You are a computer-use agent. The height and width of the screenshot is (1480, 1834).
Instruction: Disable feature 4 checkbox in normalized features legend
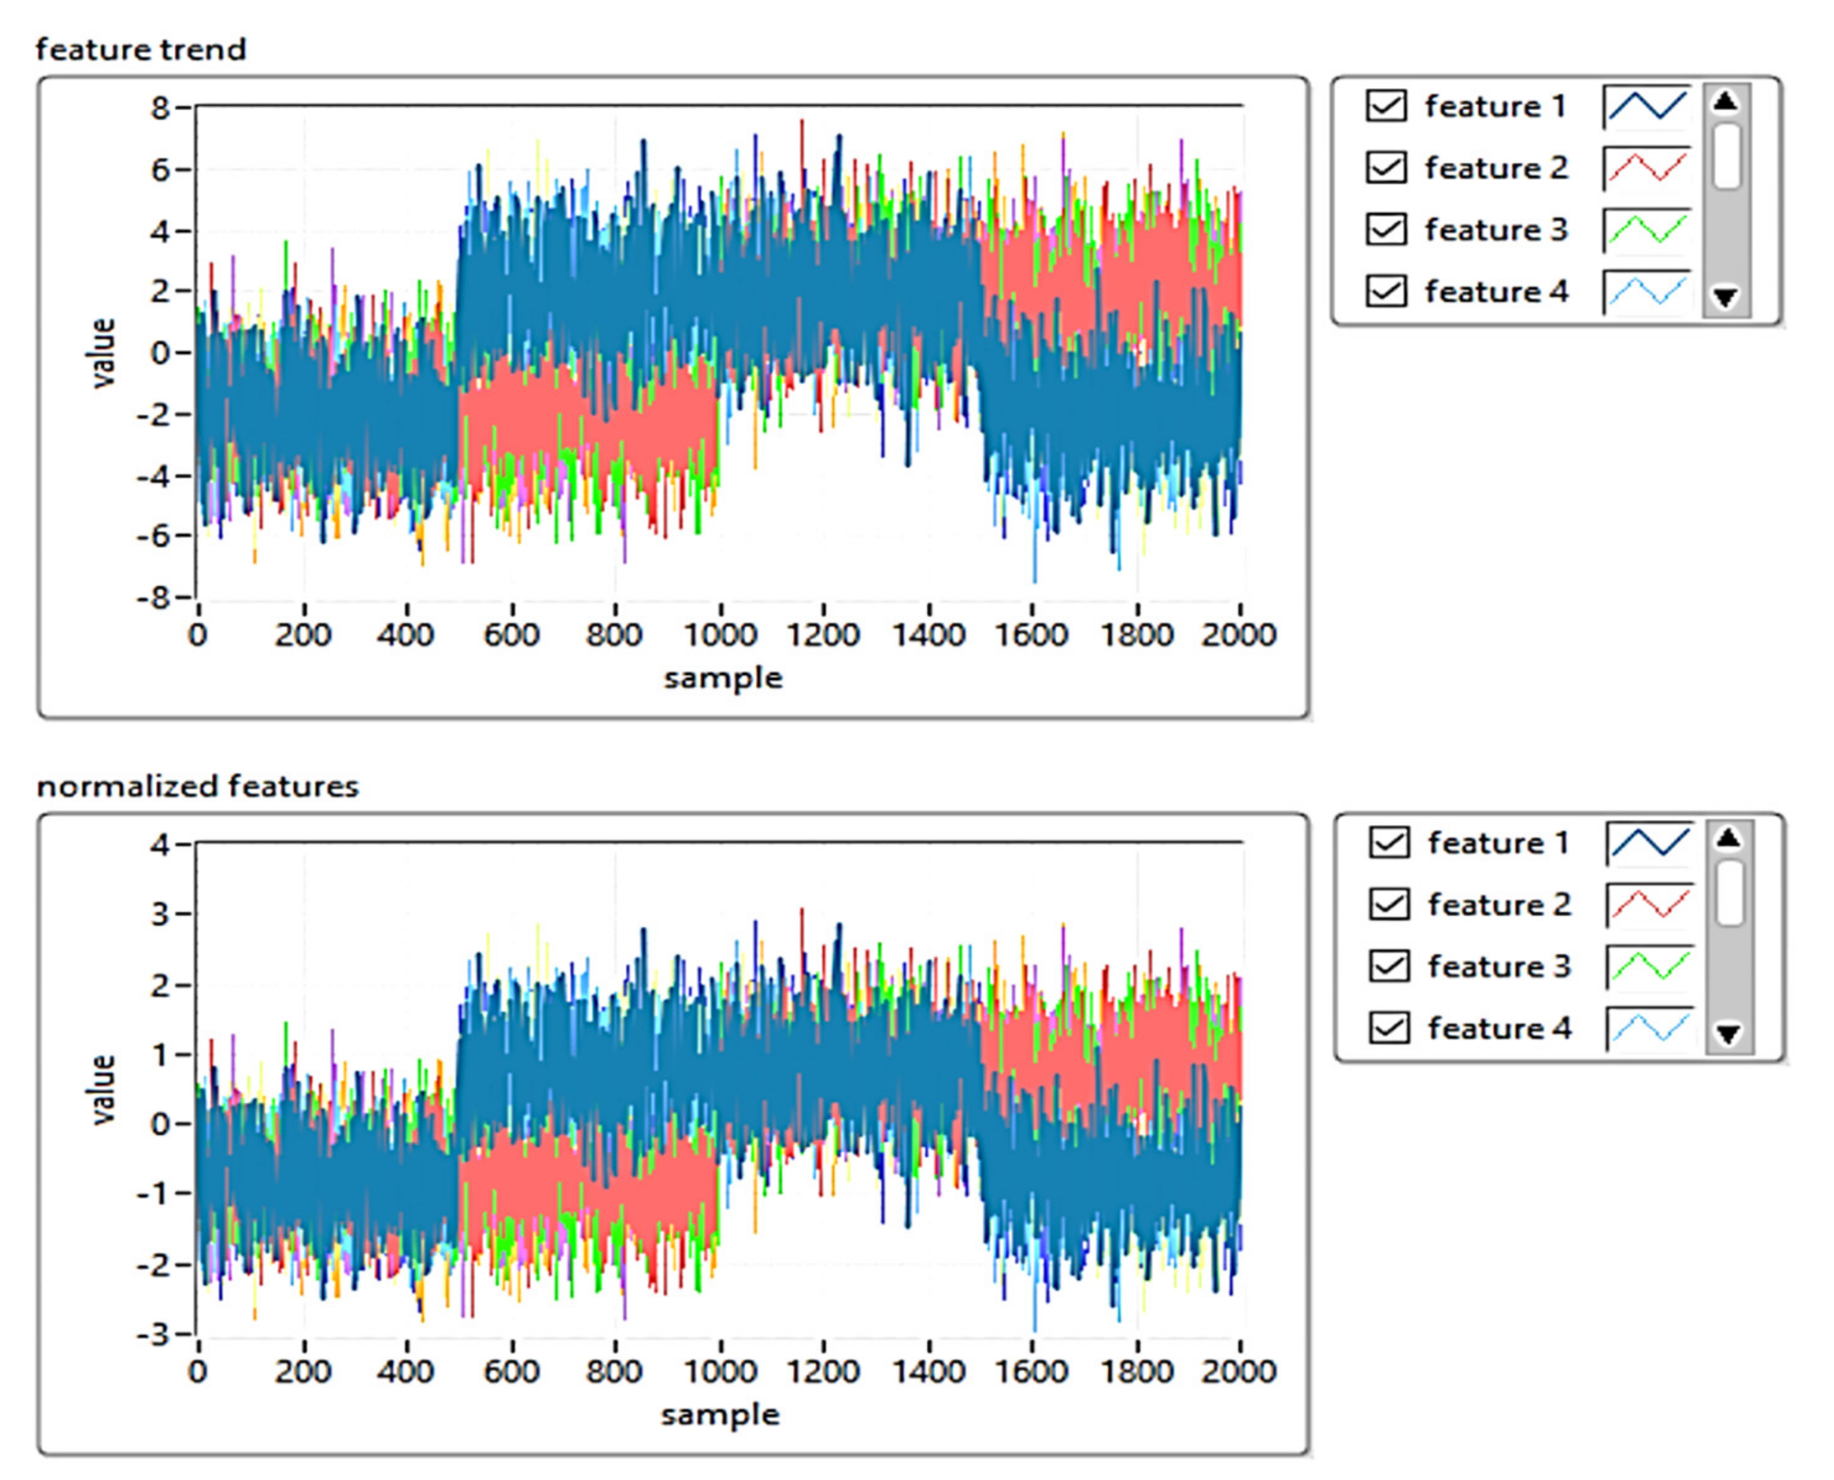pos(1389,1028)
